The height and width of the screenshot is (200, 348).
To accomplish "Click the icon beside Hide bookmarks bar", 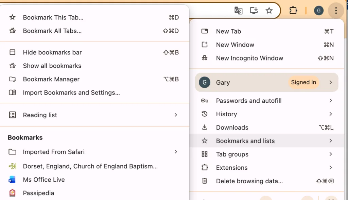I will pyautogui.click(x=13, y=52).
